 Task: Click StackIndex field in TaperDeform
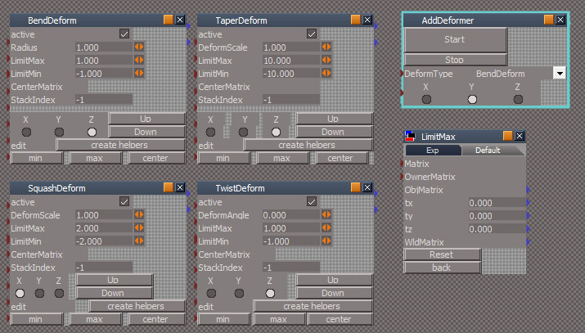291,100
